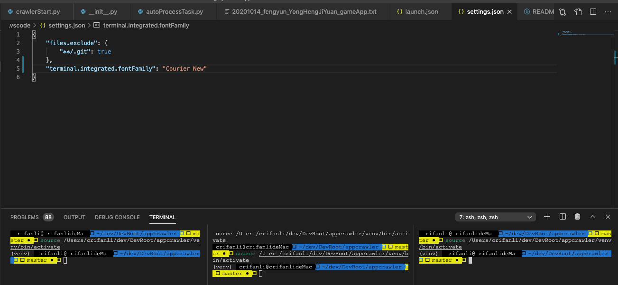Switch to the OUTPUT panel tab

coord(74,217)
